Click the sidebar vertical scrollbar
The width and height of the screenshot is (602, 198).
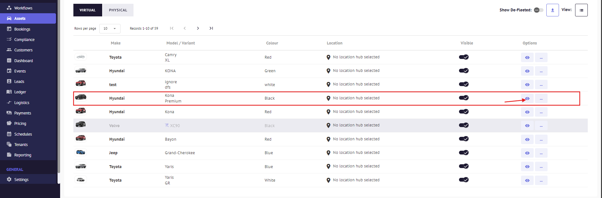(x=59, y=87)
